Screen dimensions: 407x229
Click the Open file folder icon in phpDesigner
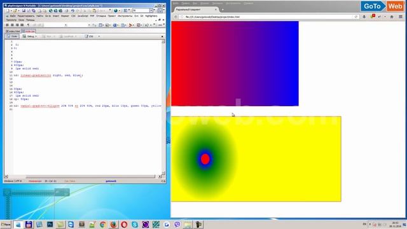coord(15,11)
